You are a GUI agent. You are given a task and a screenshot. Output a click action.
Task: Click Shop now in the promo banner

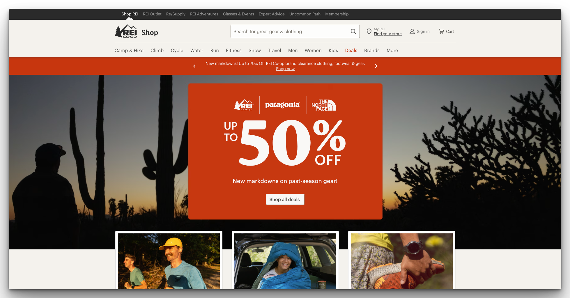pyautogui.click(x=285, y=69)
